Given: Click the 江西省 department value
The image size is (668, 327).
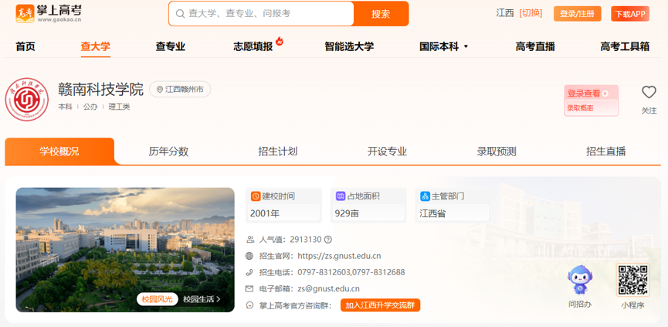Looking at the screenshot, I should pos(432,213).
